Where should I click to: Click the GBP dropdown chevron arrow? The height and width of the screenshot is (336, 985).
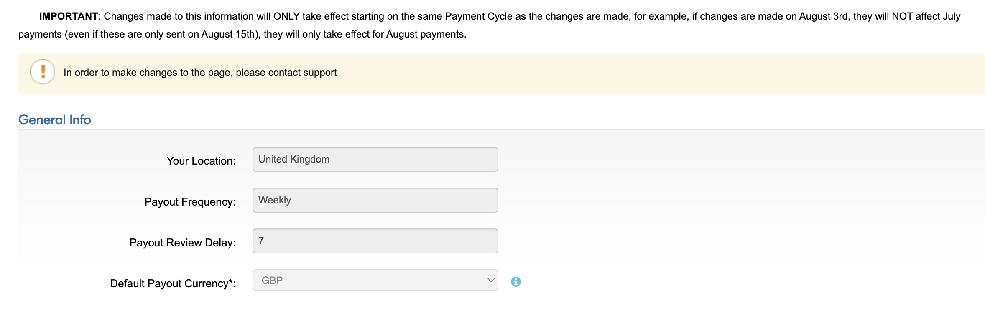(x=491, y=280)
